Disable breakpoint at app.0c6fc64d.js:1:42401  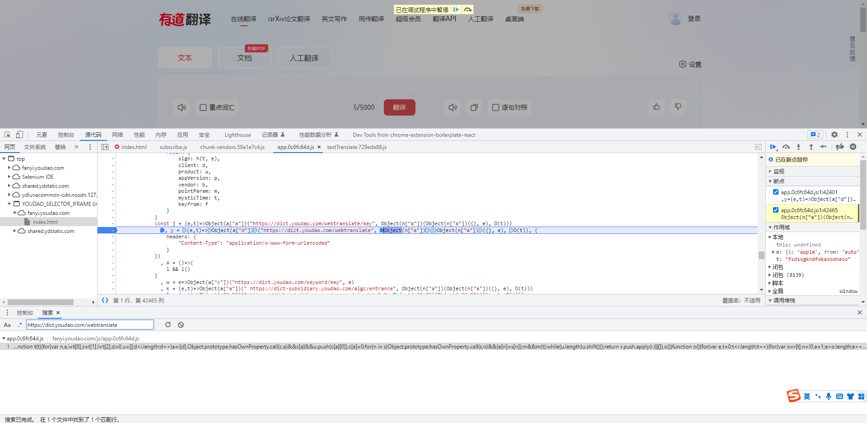[776, 192]
